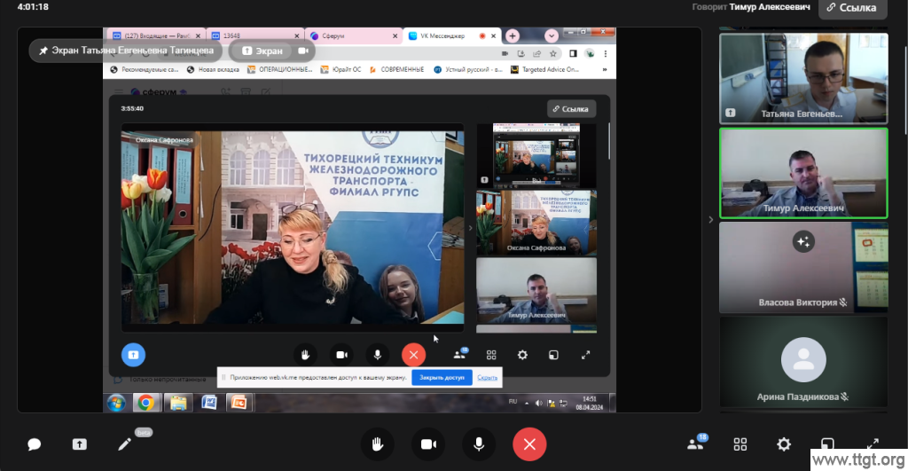End the call with red button
The height and width of the screenshot is (471, 908).
(x=529, y=444)
